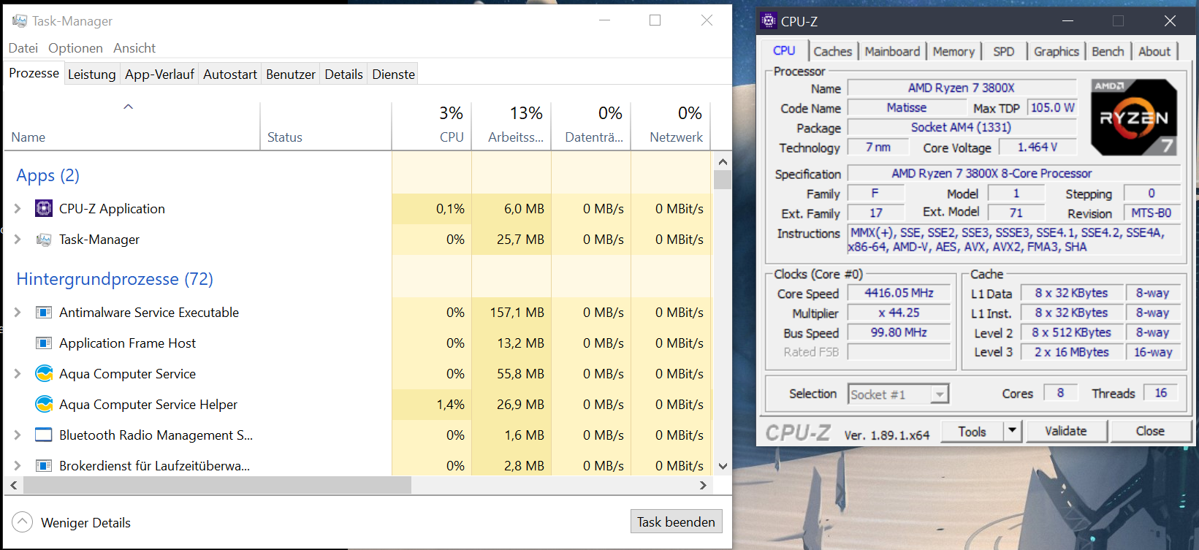This screenshot has height=550, width=1199.
Task: Open the Tools dropdown arrow in CPU-Z
Action: click(1012, 431)
